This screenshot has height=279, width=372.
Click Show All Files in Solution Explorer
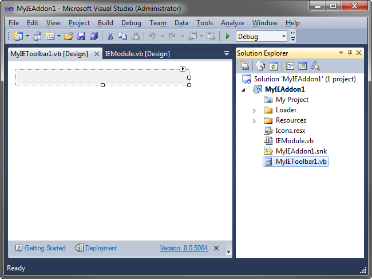(260, 66)
